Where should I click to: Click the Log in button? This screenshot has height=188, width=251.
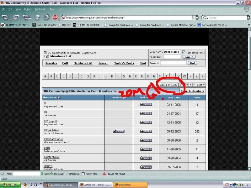(189, 57)
